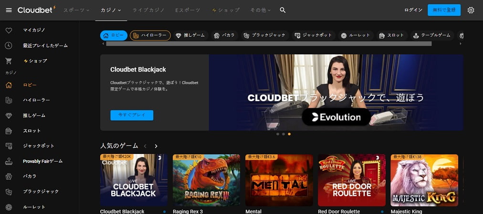This screenshot has width=483, height=214.
Task: Click the ログイン link
Action: [x=413, y=10]
